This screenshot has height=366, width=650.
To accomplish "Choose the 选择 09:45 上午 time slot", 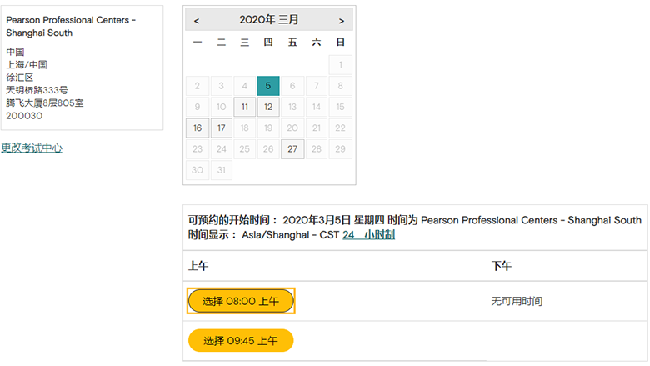I will (x=241, y=341).
